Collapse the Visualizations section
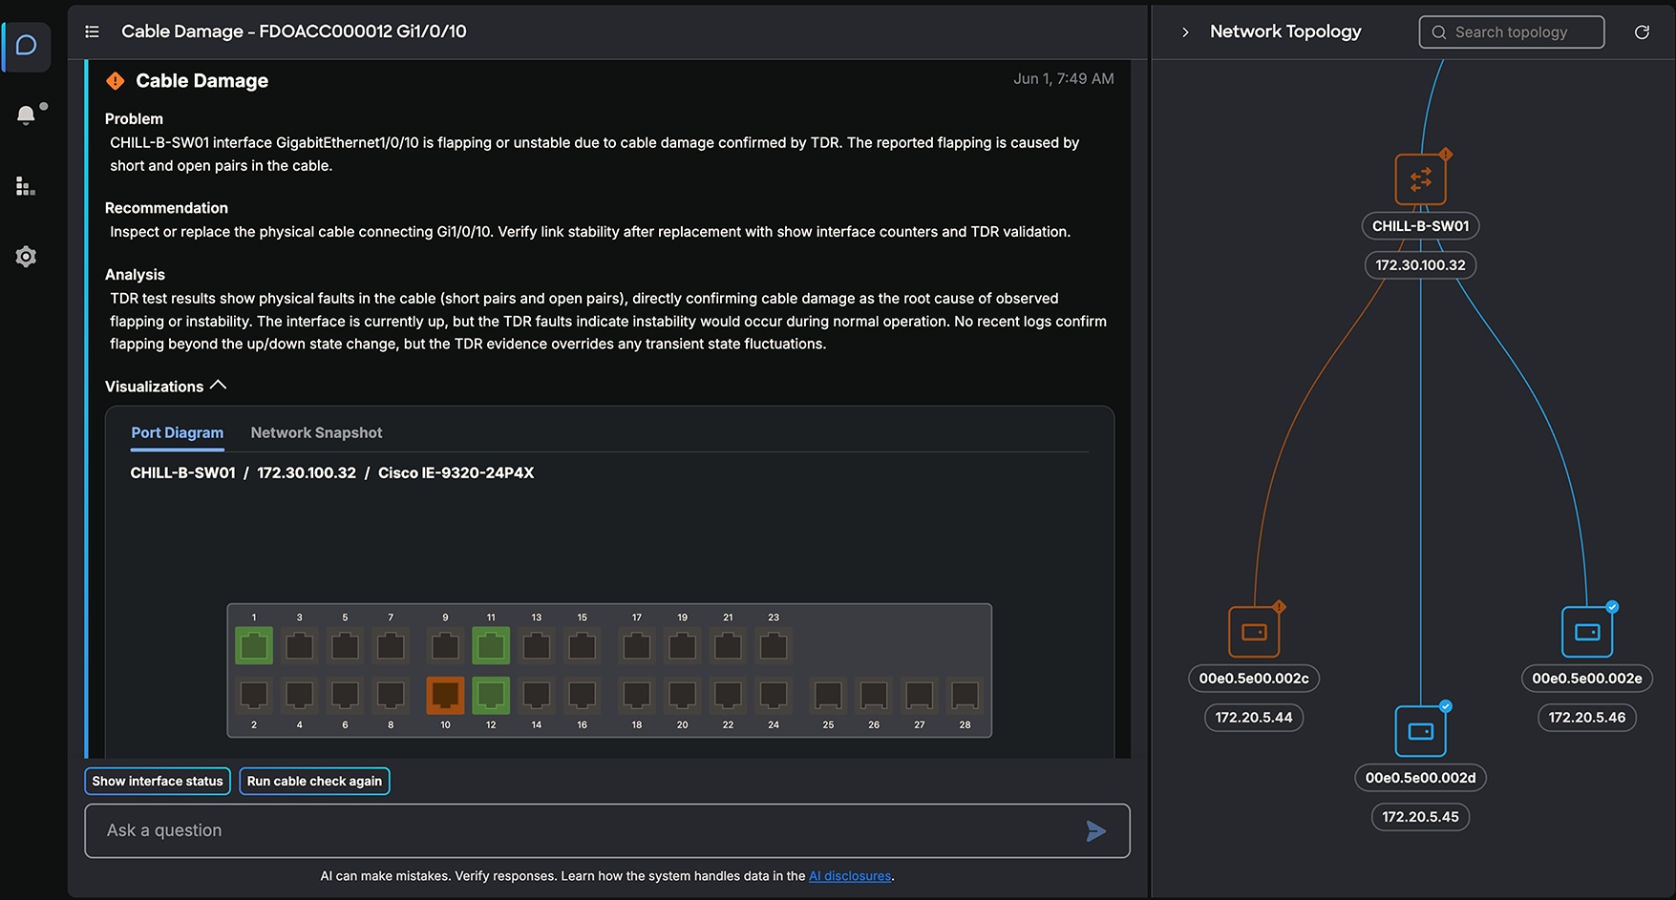 [x=218, y=386]
